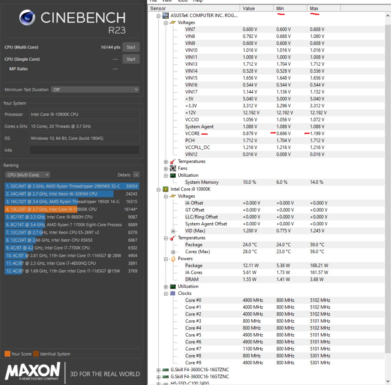Click the sensor panel scroll down arrow
Screen dimensions: 391x385
pyautogui.click(x=388, y=381)
